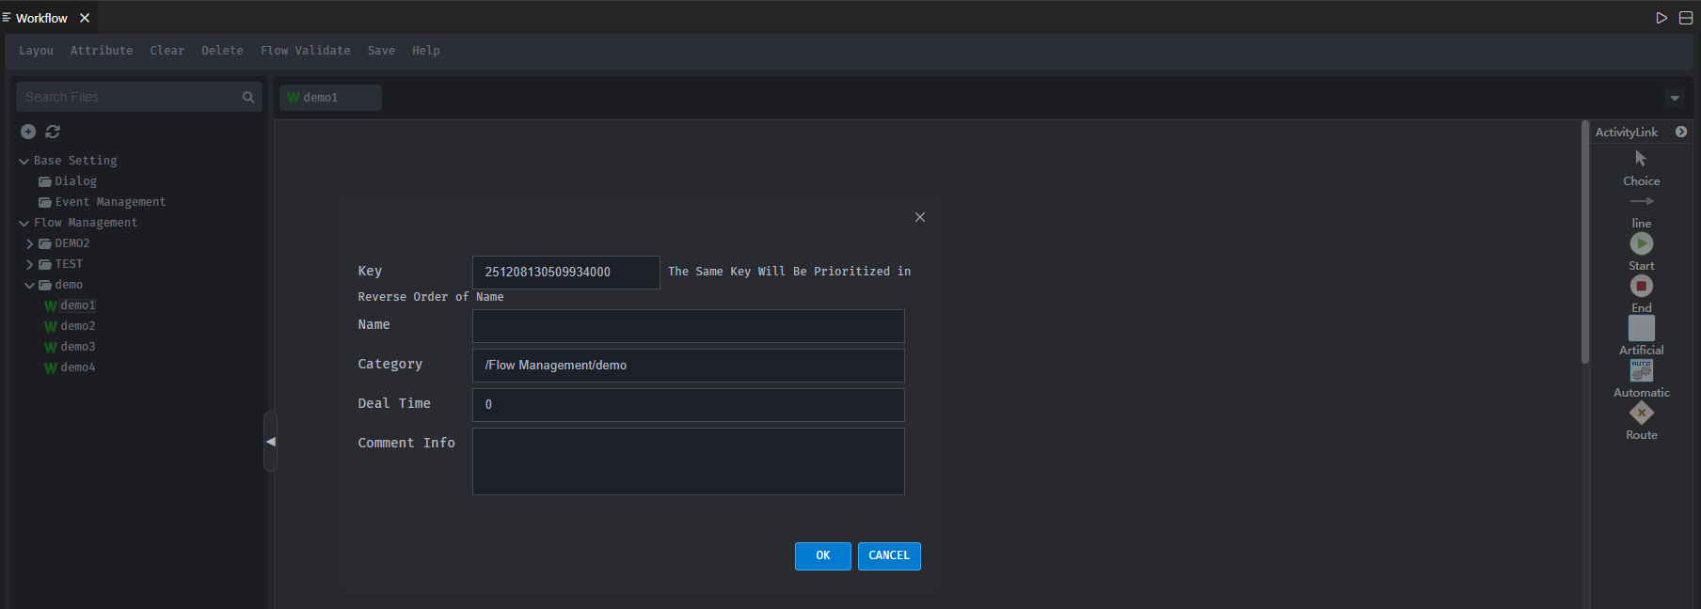This screenshot has width=1701, height=609.
Task: Click the add file plus icon
Action: [28, 132]
